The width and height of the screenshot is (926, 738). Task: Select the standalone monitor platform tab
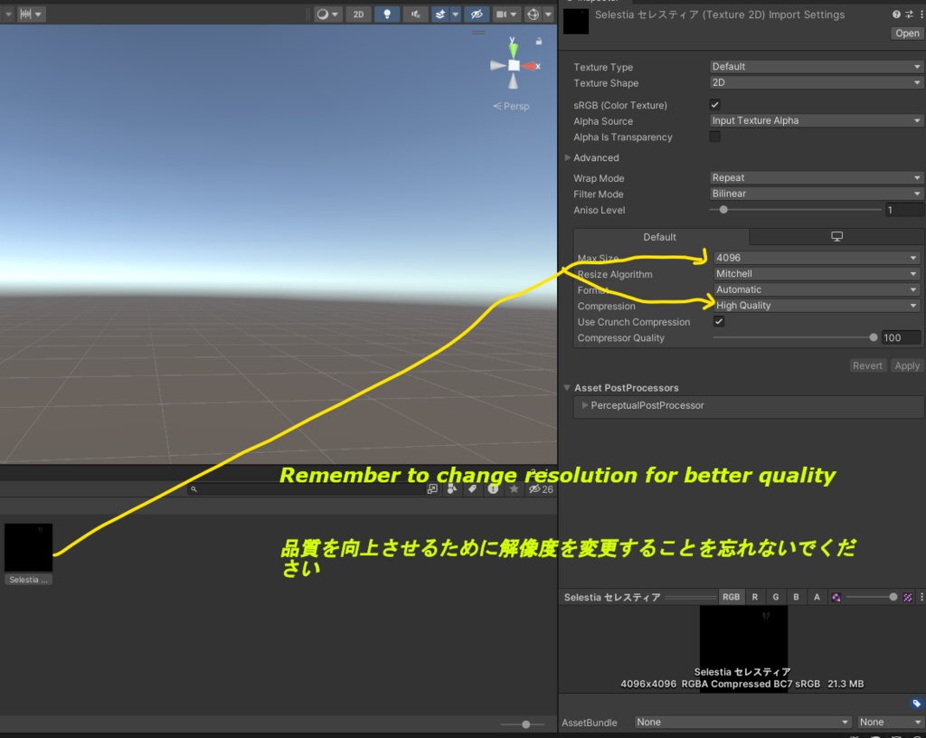tap(836, 237)
